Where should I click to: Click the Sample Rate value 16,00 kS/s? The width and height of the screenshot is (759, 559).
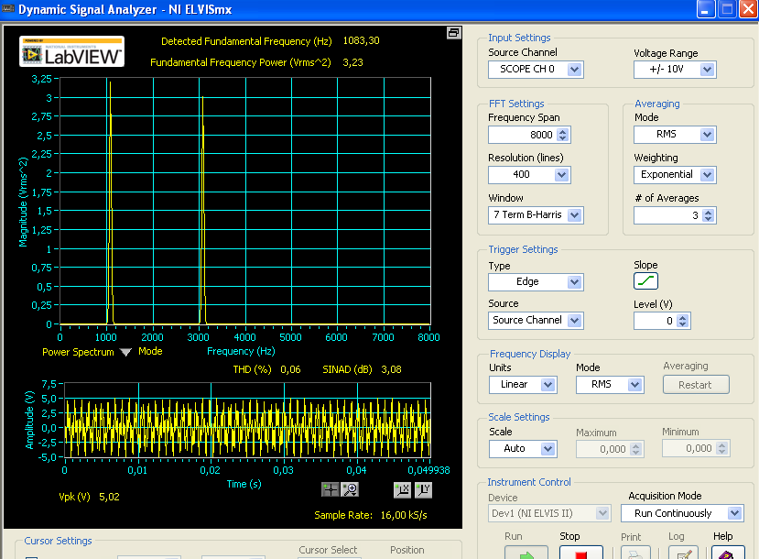pyautogui.click(x=404, y=515)
